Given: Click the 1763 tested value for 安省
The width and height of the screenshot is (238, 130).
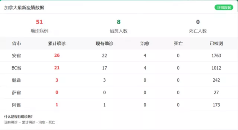Looking at the screenshot, I should coord(216,56).
